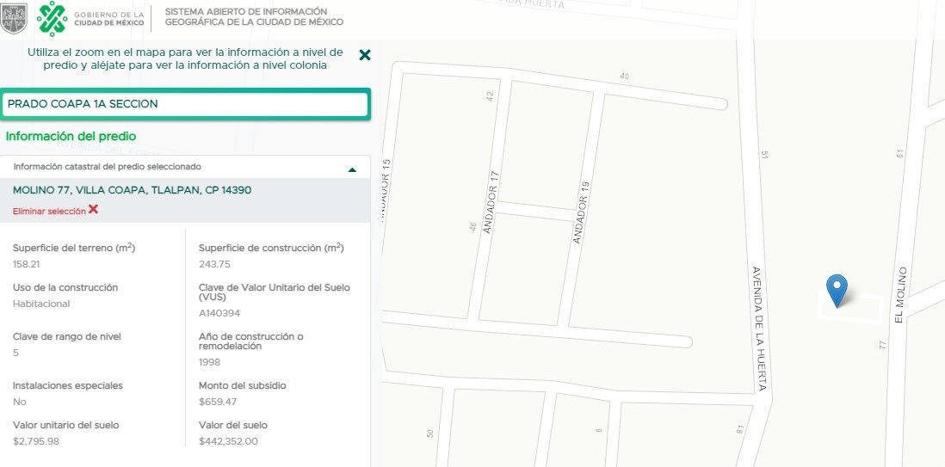Collapse the Información catastral panel arrow
The width and height of the screenshot is (945, 467).
(353, 170)
